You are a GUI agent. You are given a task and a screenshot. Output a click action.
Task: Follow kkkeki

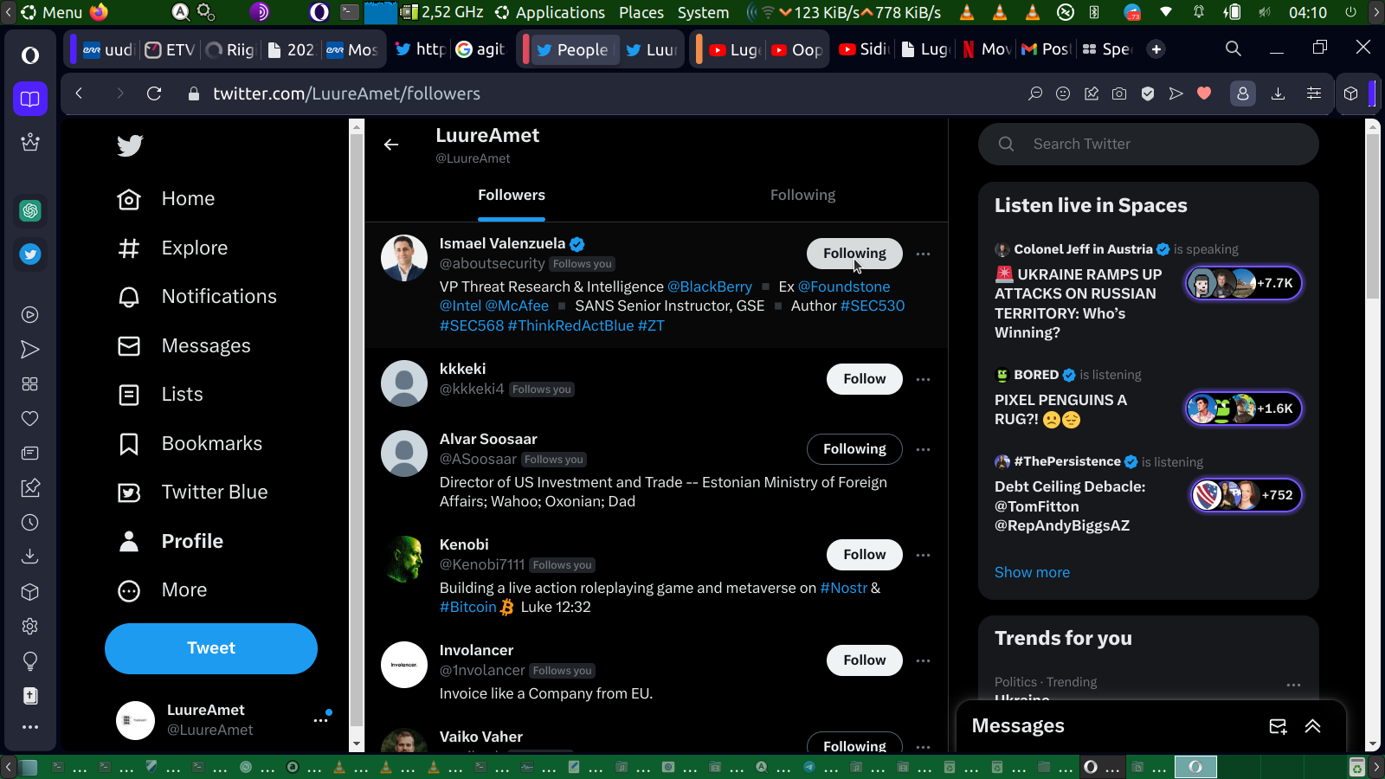865,379
